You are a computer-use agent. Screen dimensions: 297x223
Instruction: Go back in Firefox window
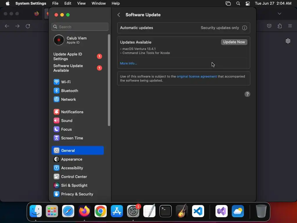click(x=7, y=26)
